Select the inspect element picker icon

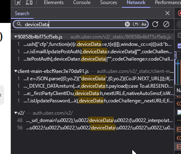pyautogui.click(x=18, y=2)
